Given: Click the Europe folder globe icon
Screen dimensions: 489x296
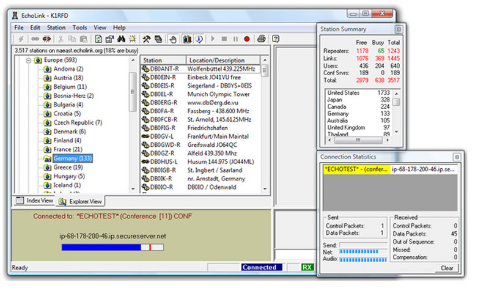Looking at the screenshot, I should [38, 60].
